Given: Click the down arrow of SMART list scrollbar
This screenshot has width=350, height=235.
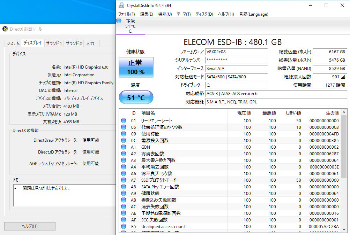Looking at the screenshot, I should click(x=344, y=229).
